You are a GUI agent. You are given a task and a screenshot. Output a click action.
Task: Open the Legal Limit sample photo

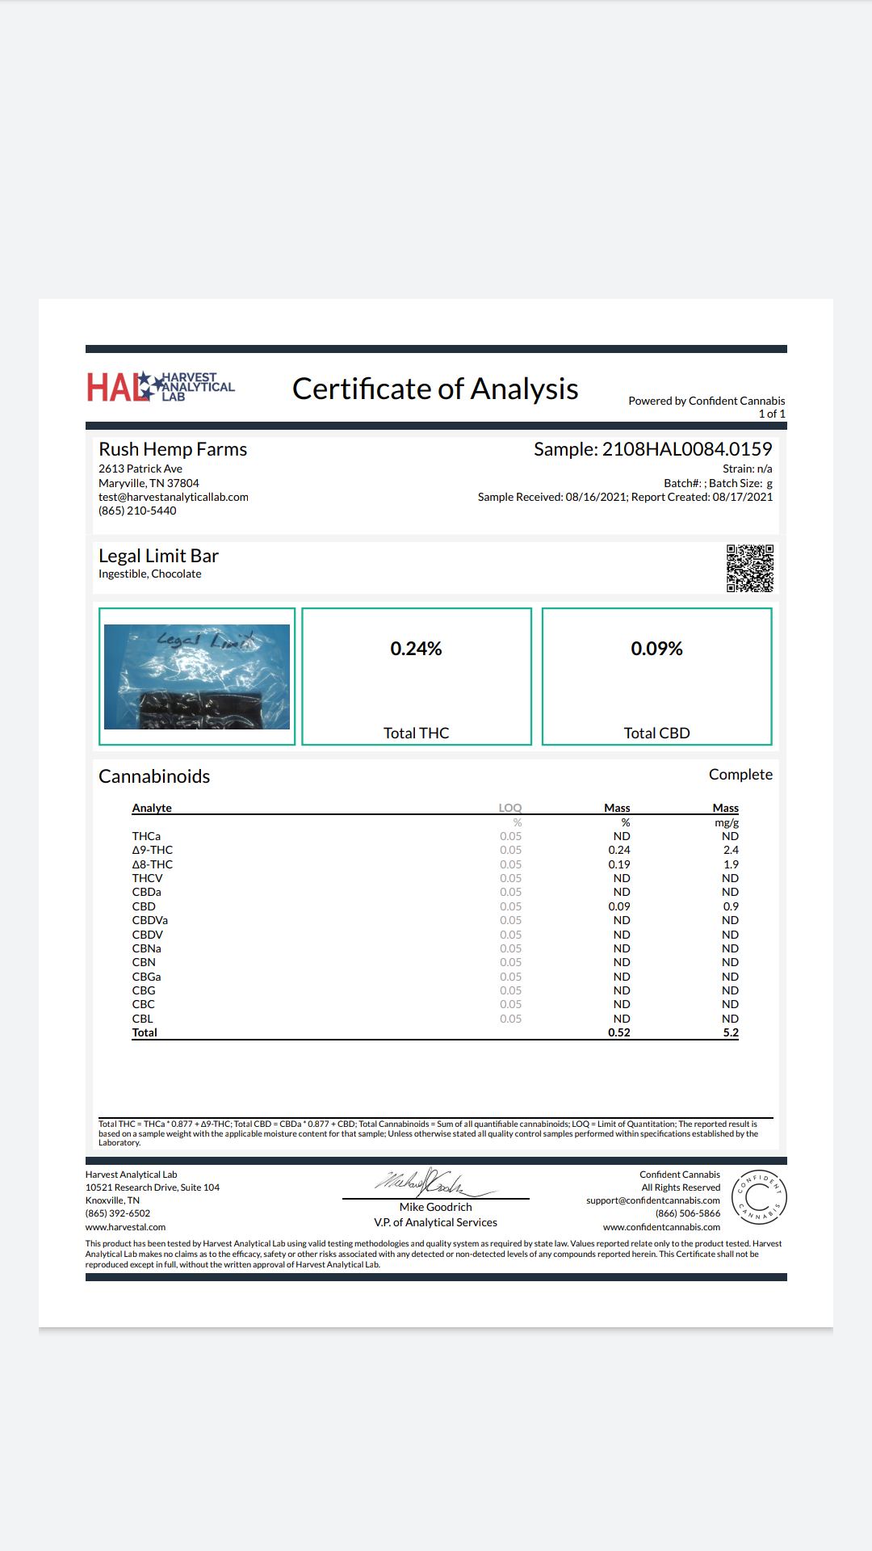(x=197, y=677)
